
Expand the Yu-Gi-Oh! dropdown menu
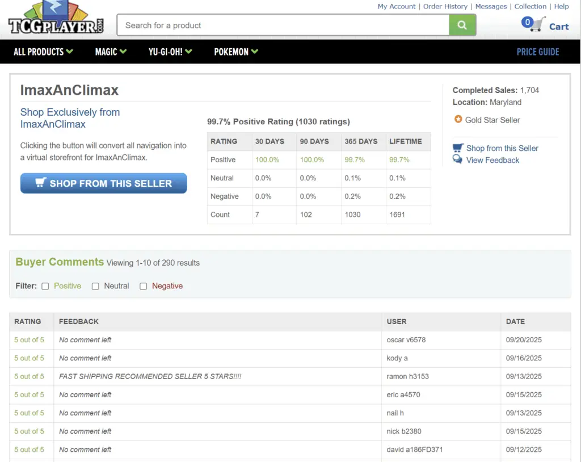coord(170,52)
